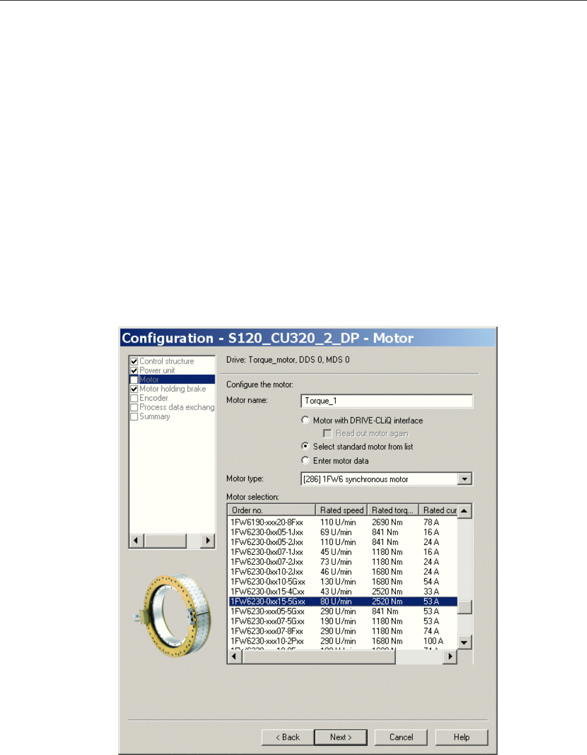Screen dimensions: 587x755
Task: Select highlighted motor 1FW6230-0xx15-5Gxx row
Action: tap(342, 601)
